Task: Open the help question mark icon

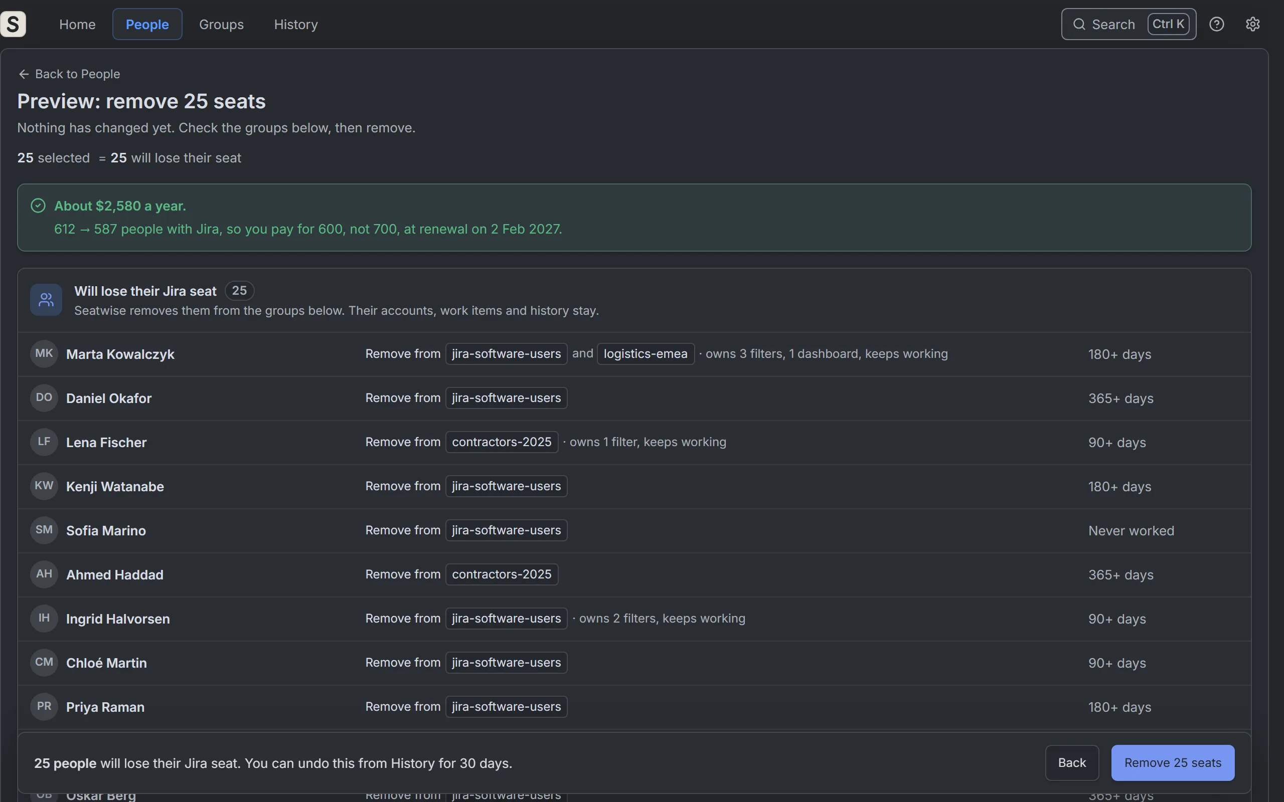Action: (x=1217, y=24)
